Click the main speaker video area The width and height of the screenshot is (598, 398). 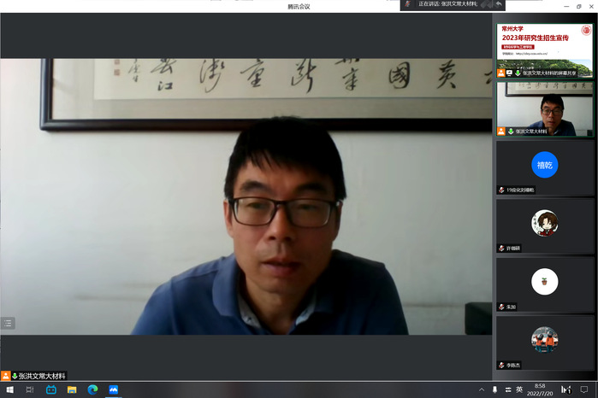coord(246,196)
